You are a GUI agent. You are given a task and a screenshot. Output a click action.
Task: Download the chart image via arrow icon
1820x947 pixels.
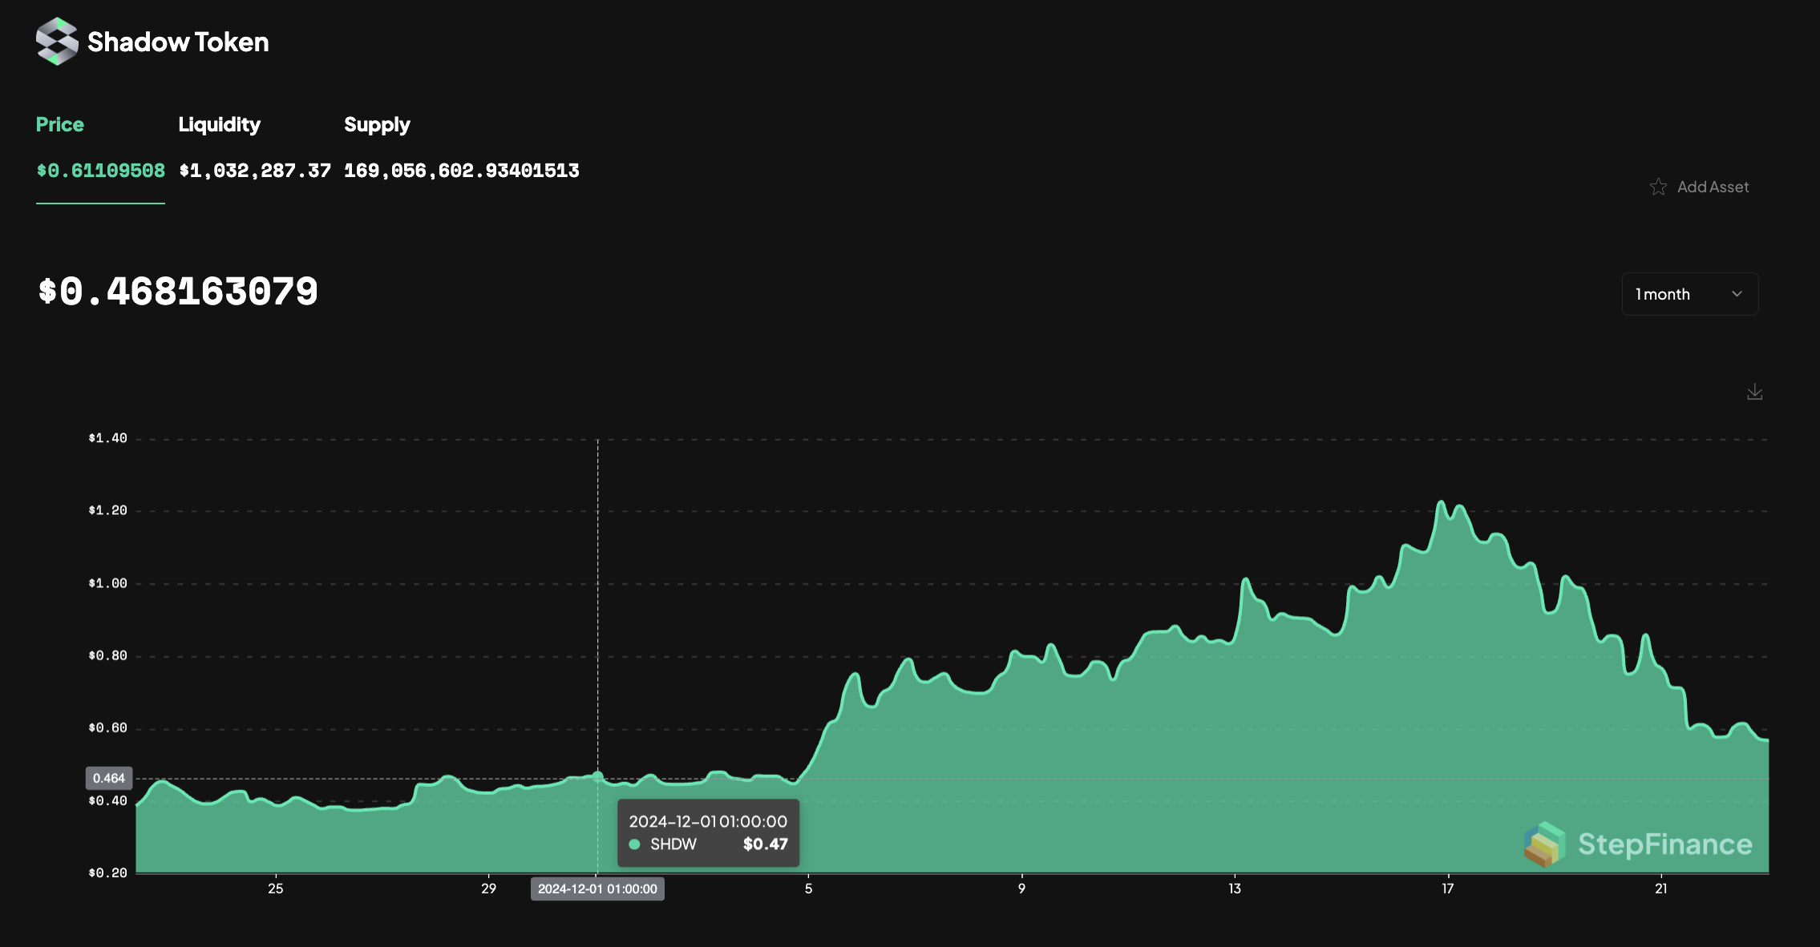click(x=1754, y=392)
